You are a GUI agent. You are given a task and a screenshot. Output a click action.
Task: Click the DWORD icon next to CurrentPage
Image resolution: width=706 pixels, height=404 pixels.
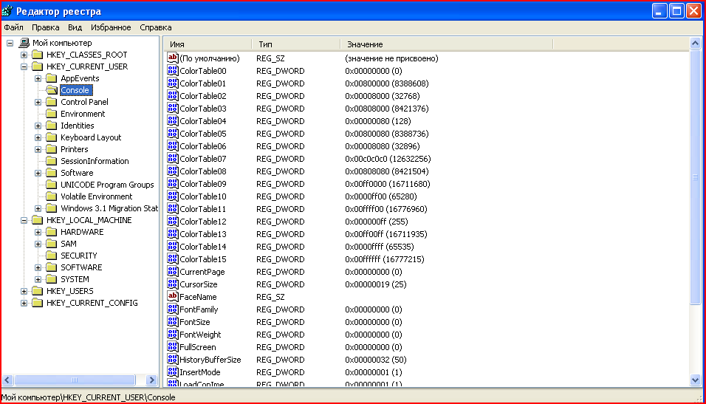[x=173, y=272]
